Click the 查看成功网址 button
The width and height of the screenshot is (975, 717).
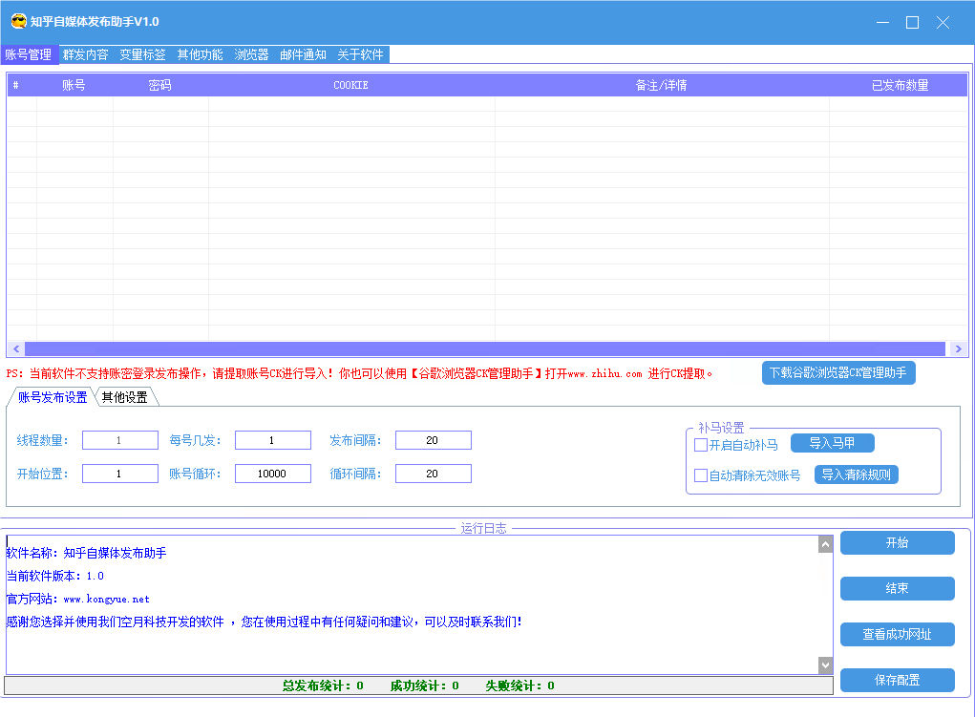pos(898,634)
